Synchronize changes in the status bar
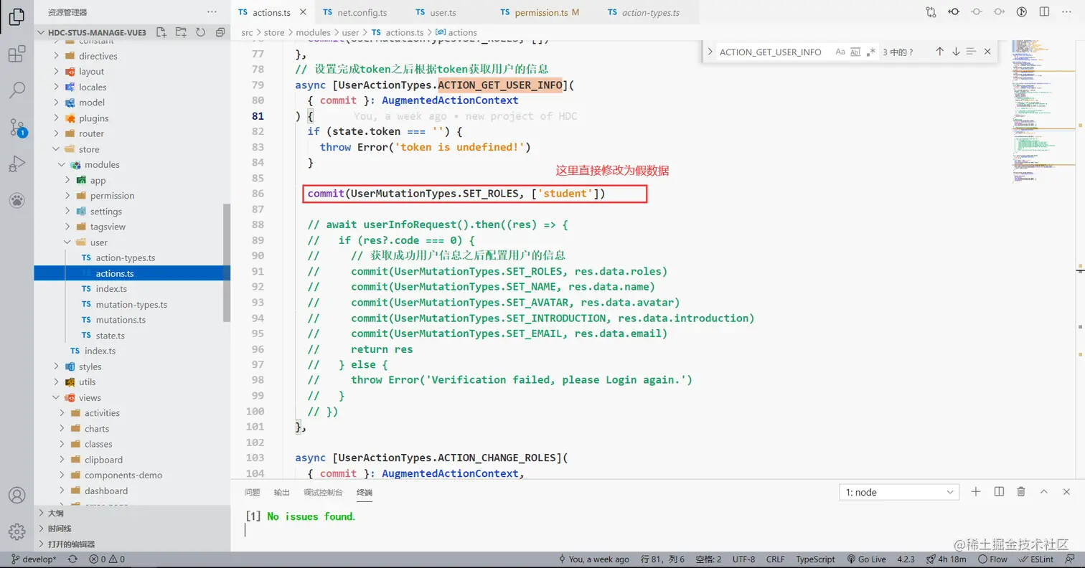This screenshot has width=1085, height=568. 72,559
